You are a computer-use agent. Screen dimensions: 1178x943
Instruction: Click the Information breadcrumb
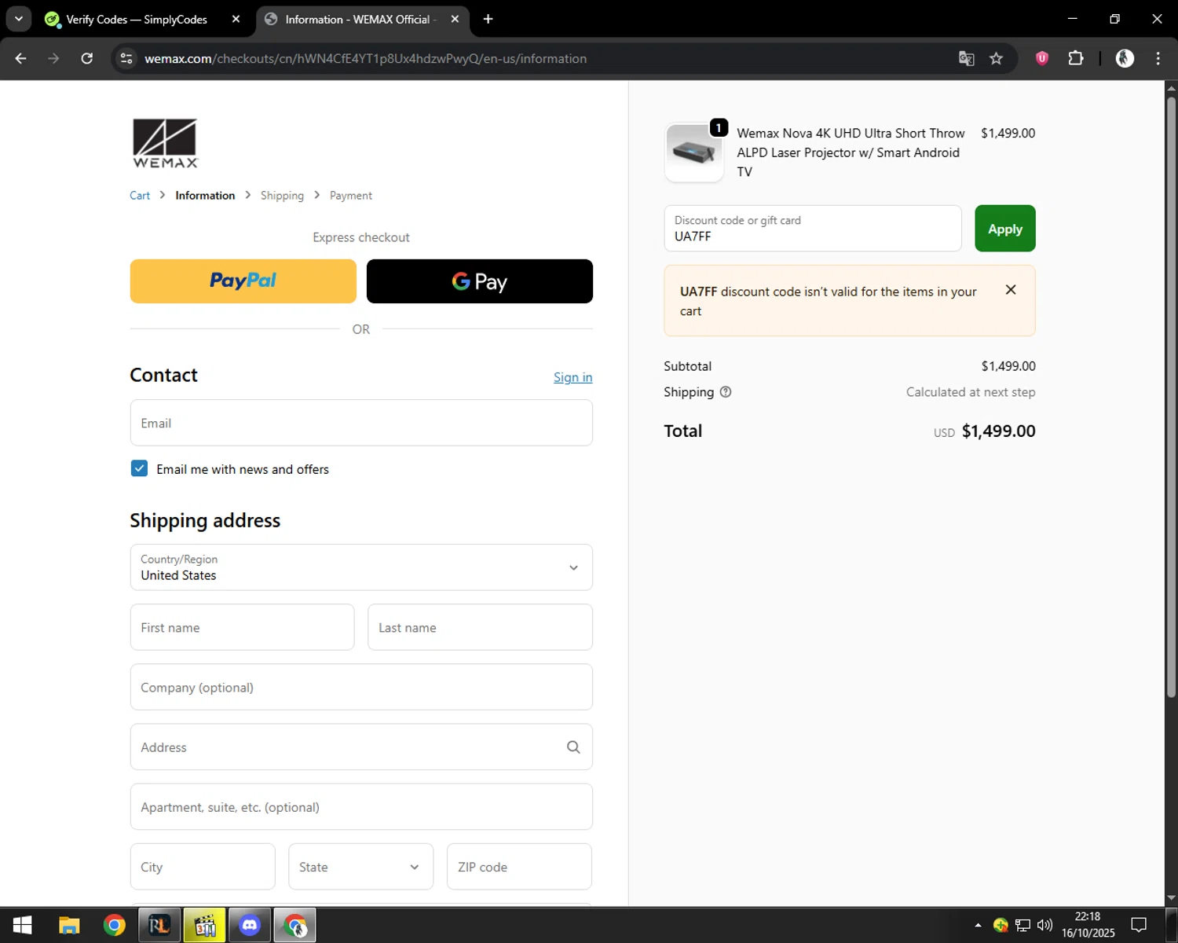pos(205,196)
